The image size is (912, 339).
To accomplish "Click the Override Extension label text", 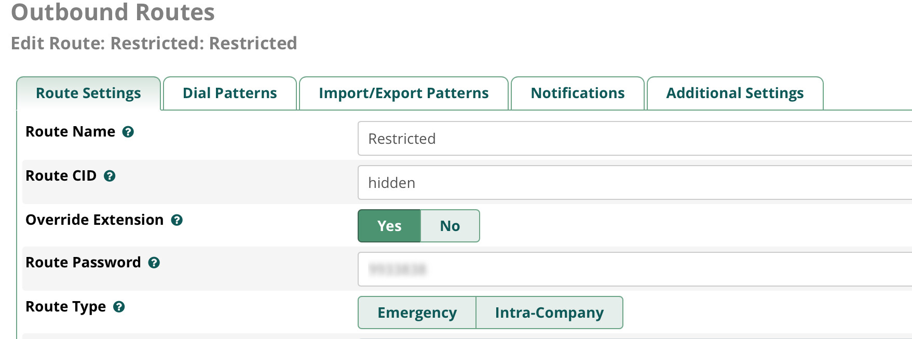I will pyautogui.click(x=94, y=220).
